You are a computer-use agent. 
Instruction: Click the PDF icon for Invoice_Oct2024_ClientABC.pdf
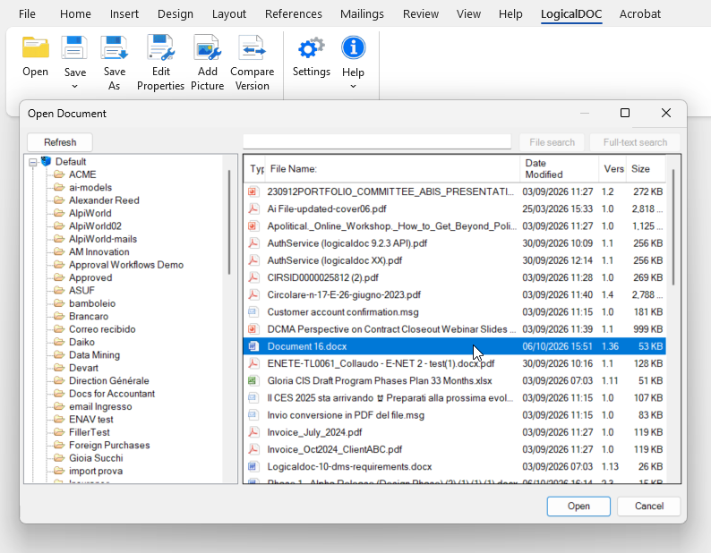(253, 450)
